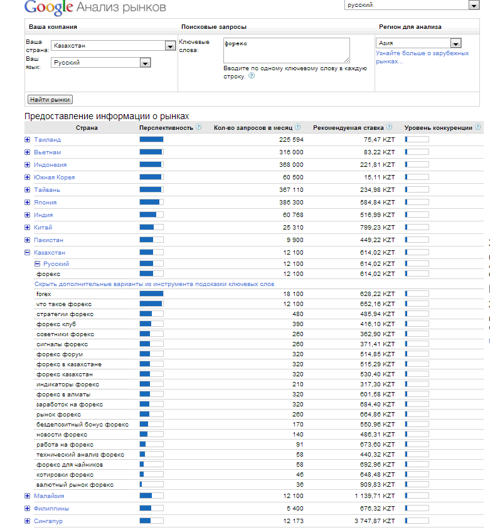Open the Япония country link
Image resolution: width=490 pixels, height=530 pixels.
pos(45,202)
